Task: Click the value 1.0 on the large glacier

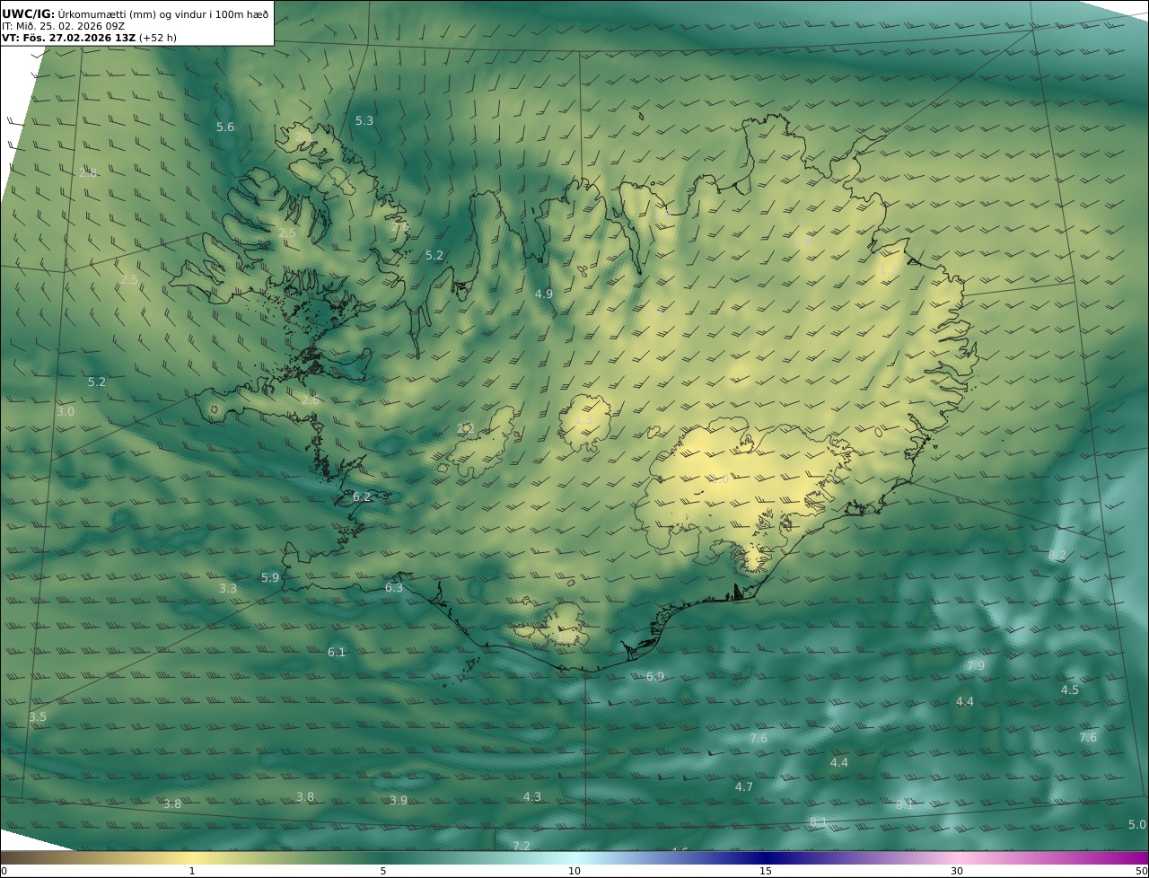Action: [x=720, y=479]
